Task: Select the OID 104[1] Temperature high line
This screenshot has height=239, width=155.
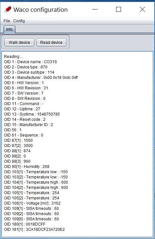Action: click(36, 182)
